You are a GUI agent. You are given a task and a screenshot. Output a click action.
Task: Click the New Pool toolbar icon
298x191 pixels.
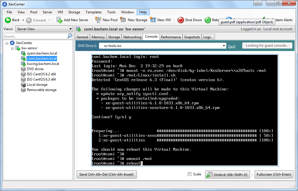[98, 20]
